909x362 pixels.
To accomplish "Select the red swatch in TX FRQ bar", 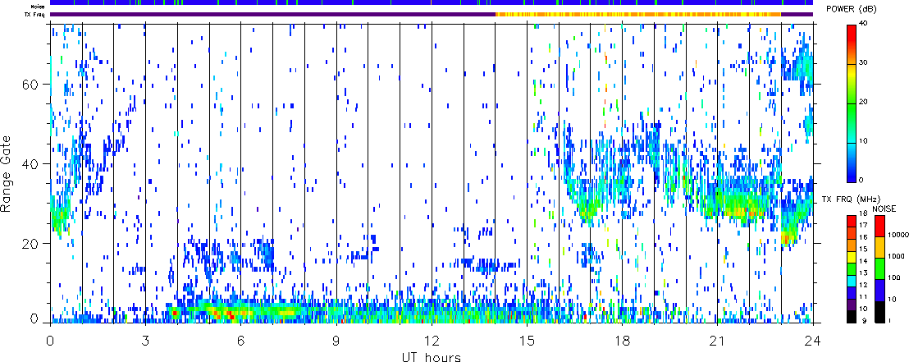I will 852,221.
